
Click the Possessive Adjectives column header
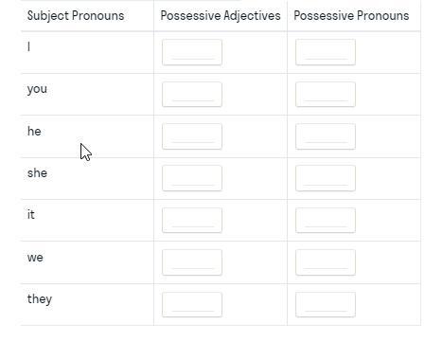tap(221, 15)
